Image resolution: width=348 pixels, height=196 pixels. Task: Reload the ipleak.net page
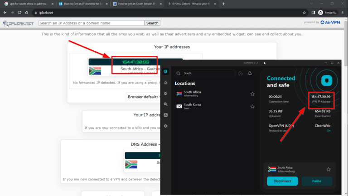coord(19,12)
